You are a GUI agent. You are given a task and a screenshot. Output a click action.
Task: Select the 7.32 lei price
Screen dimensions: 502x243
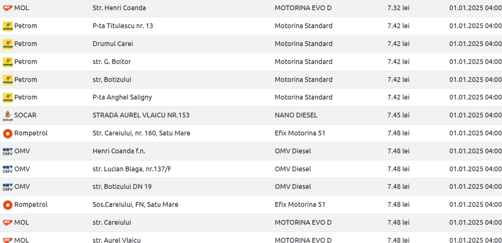398,8
